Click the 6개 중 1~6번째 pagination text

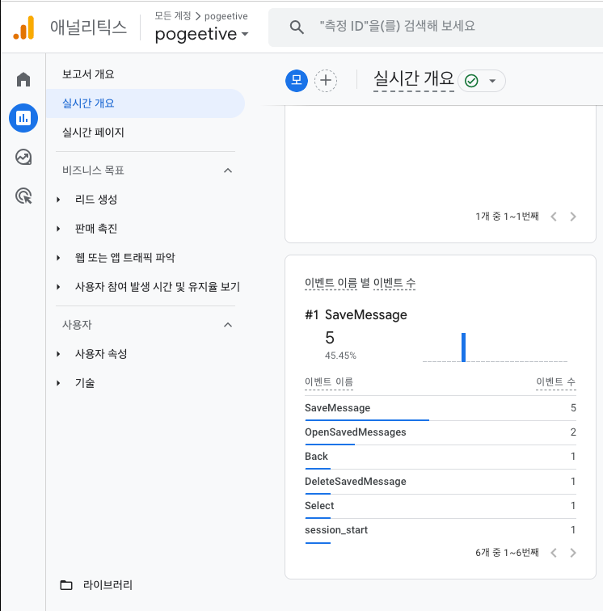tap(507, 553)
